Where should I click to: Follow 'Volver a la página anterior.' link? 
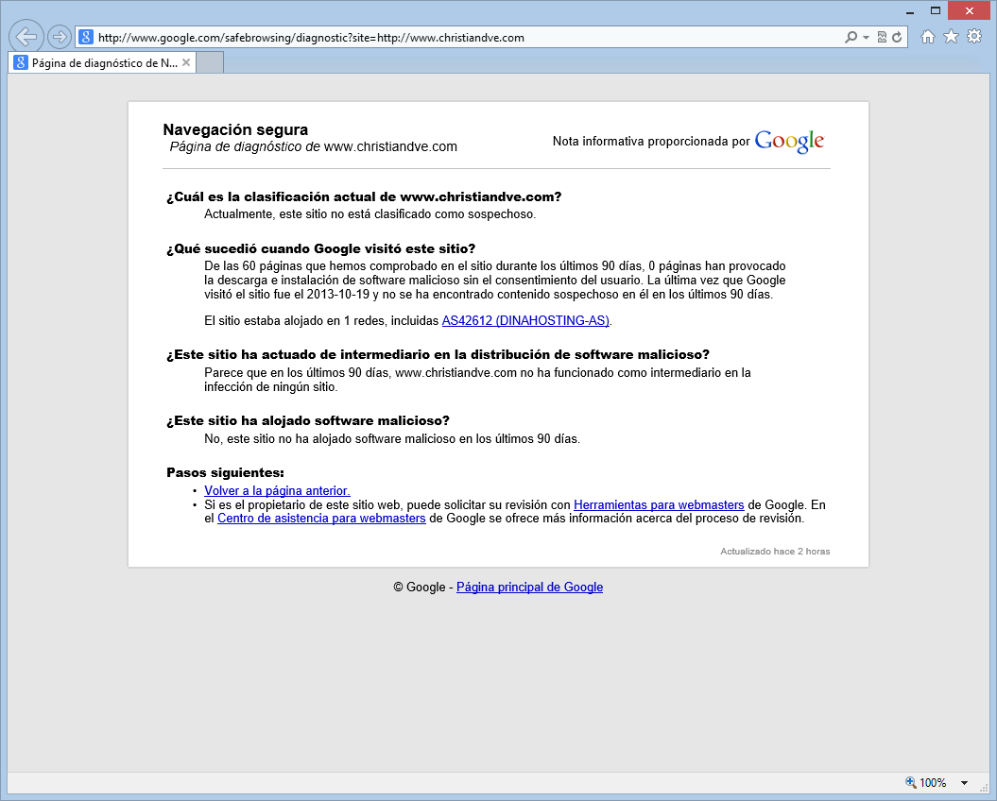coord(277,491)
